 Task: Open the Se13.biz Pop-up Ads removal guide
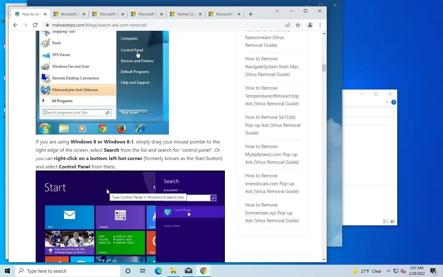[x=273, y=125]
